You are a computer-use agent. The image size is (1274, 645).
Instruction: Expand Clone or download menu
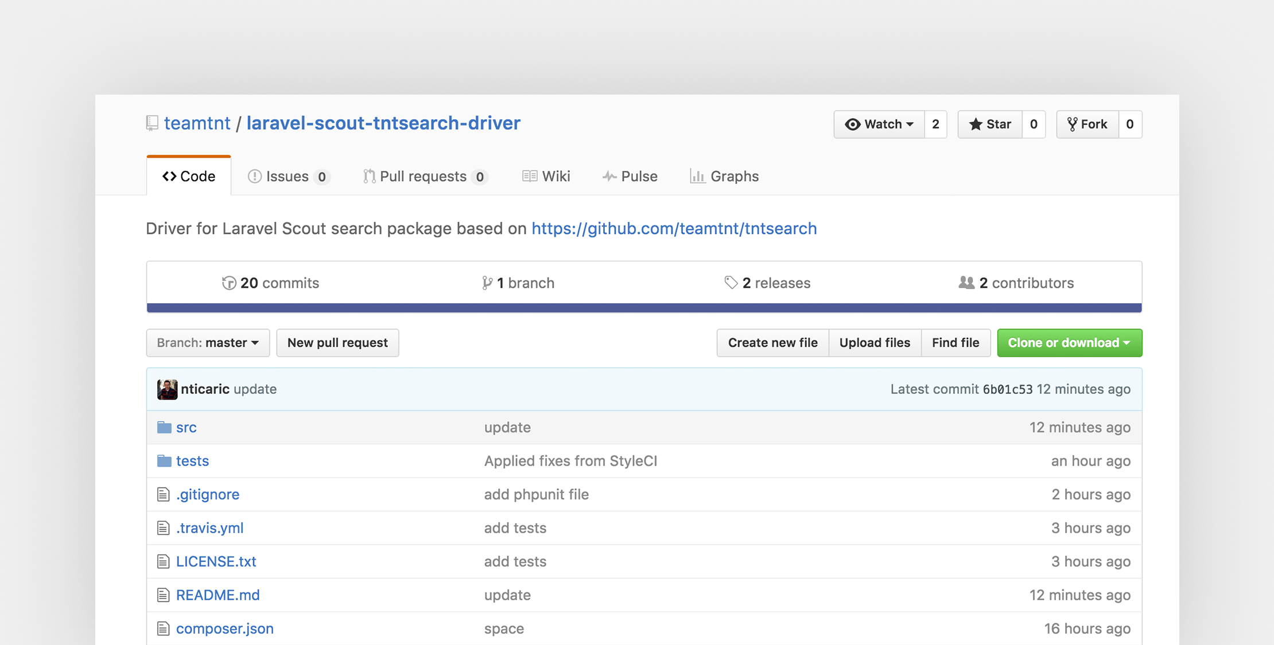click(x=1070, y=343)
